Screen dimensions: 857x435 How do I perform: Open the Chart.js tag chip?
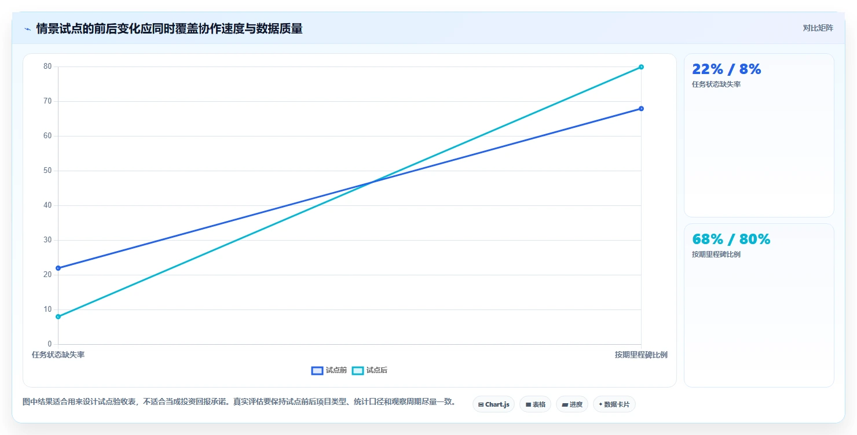pos(493,404)
